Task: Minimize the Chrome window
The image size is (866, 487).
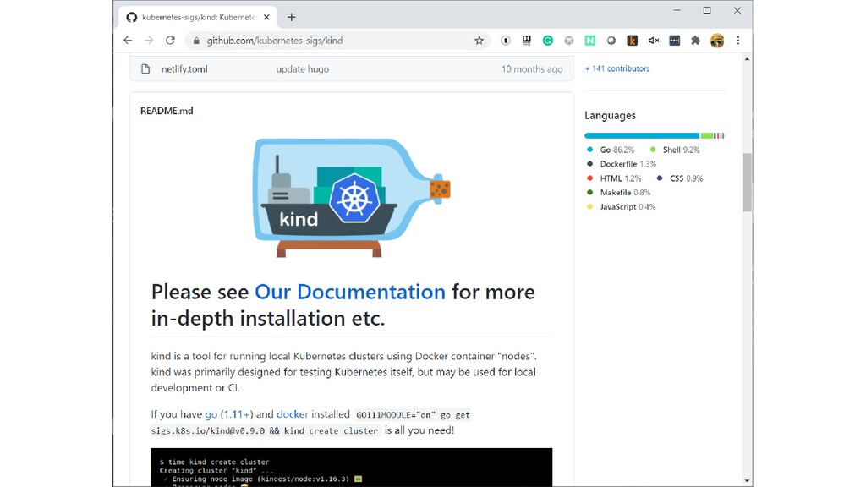Action: click(x=677, y=10)
